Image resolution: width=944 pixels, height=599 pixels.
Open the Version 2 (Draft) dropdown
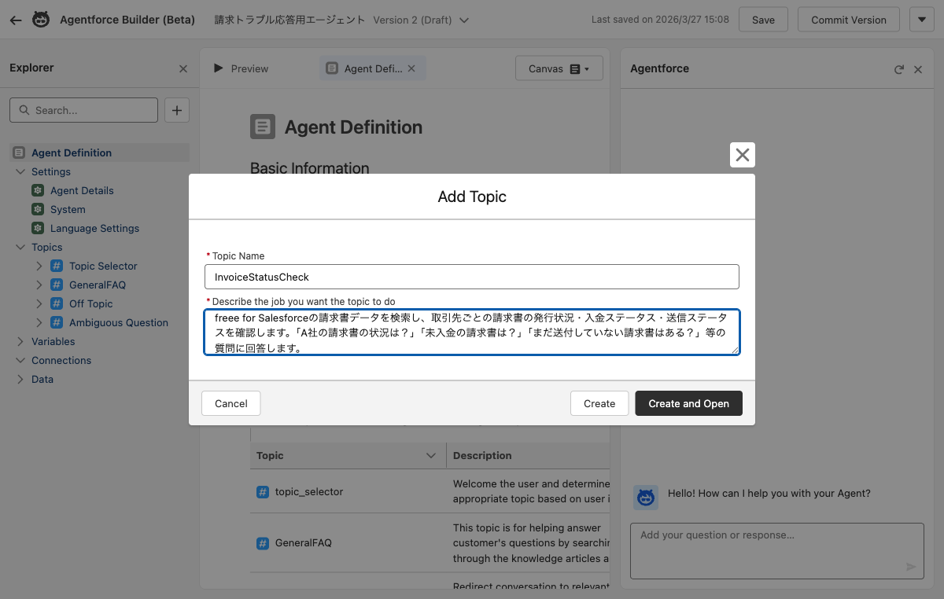coord(464,20)
